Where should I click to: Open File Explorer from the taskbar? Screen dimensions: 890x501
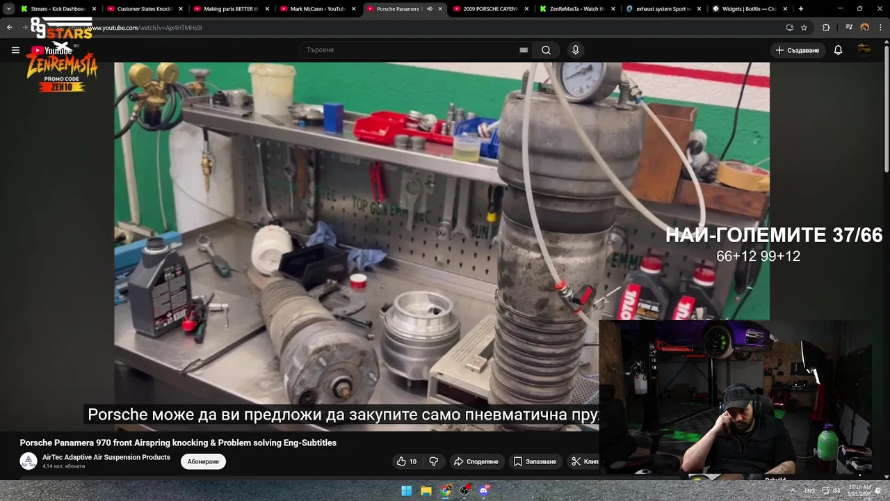[426, 491]
